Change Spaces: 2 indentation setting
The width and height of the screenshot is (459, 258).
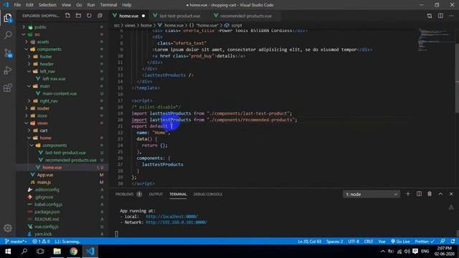click(x=335, y=242)
